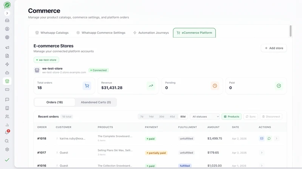The width and height of the screenshot is (302, 169).
Task: Click the trend icon in the Revenue card
Action: (151, 86)
